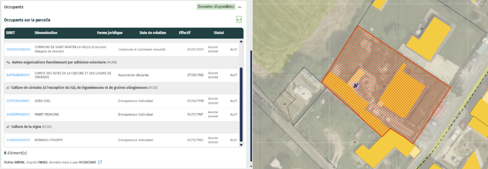The image size is (488, 169).
Task: Click the occupants table scrollbar thumb
Action: pyautogui.click(x=241, y=104)
